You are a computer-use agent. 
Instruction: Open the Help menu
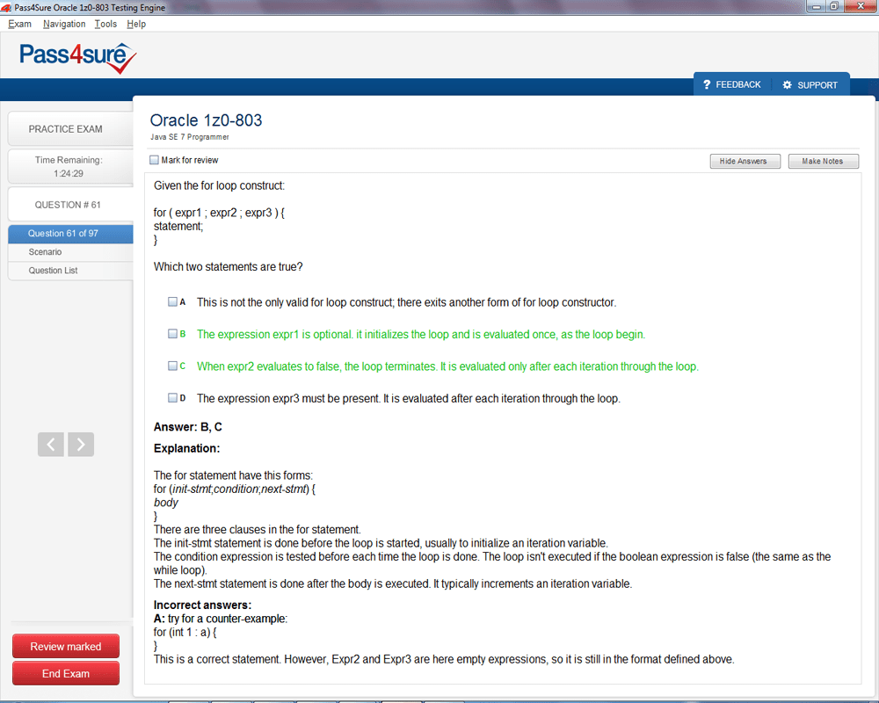point(136,24)
